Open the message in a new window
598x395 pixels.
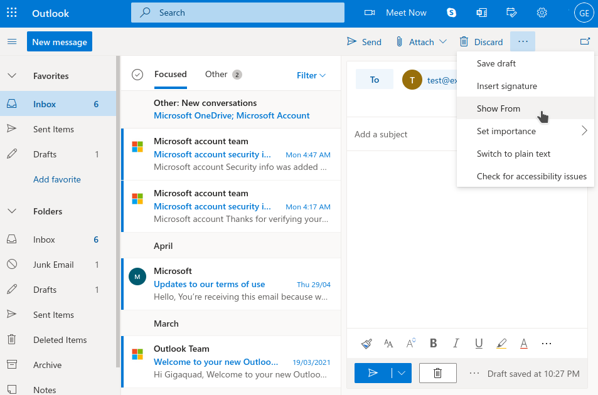585,40
